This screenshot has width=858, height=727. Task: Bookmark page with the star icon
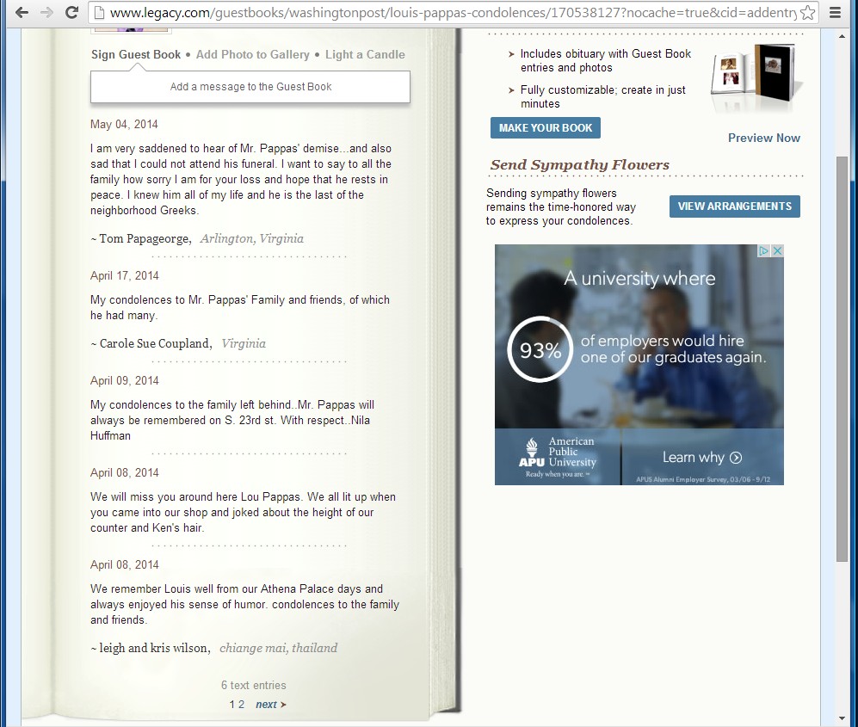[x=807, y=12]
